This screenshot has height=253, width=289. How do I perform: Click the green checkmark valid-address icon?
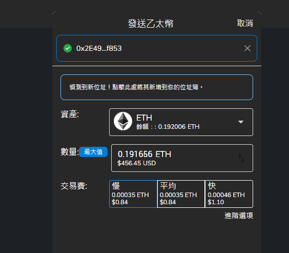[x=68, y=48]
